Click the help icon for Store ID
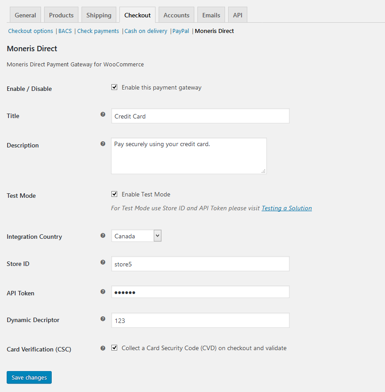This screenshot has width=385, height=392. (x=103, y=262)
